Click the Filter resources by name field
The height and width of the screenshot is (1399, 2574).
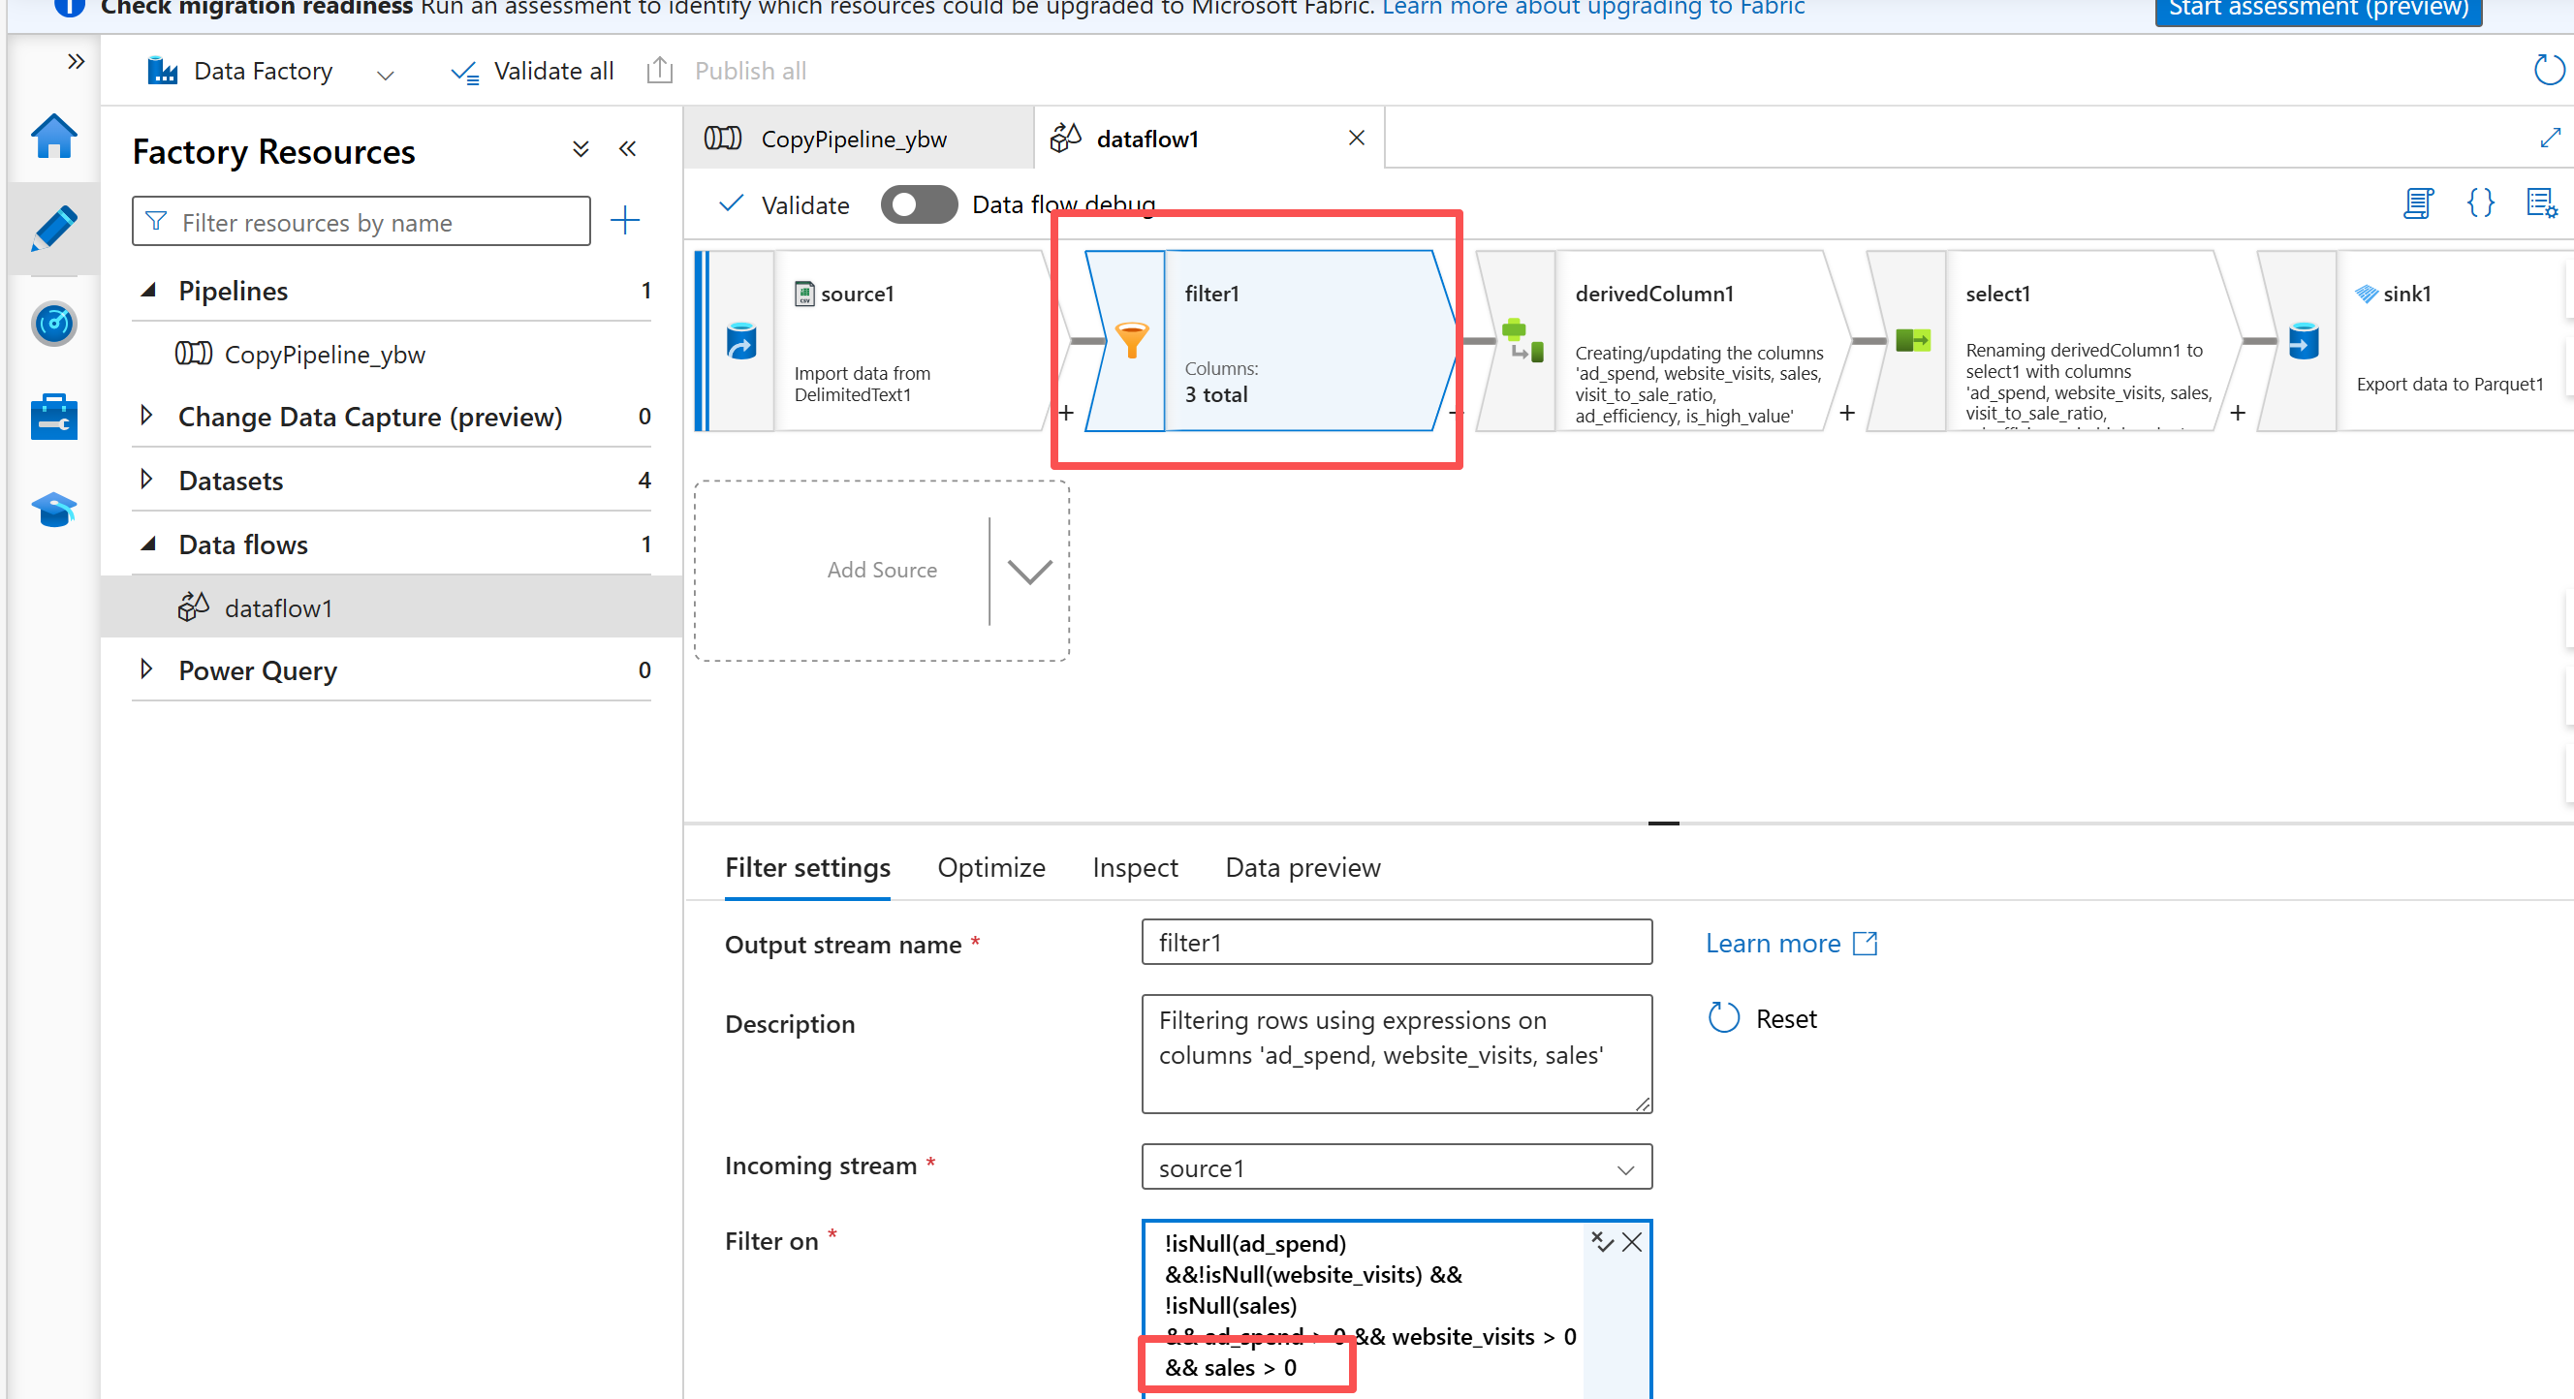(361, 222)
